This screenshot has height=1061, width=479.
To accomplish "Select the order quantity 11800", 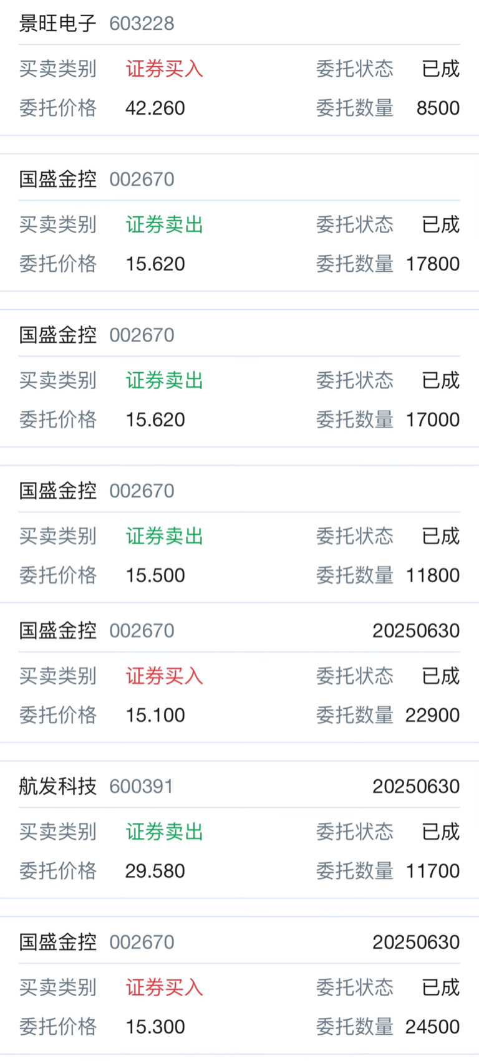I will (432, 575).
